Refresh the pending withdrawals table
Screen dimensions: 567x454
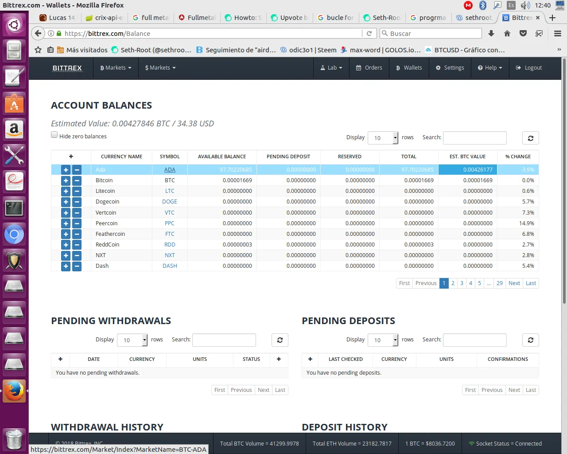280,340
